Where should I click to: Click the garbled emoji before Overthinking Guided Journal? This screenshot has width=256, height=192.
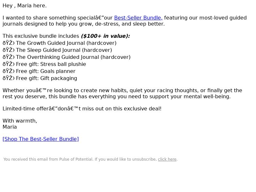point(9,57)
